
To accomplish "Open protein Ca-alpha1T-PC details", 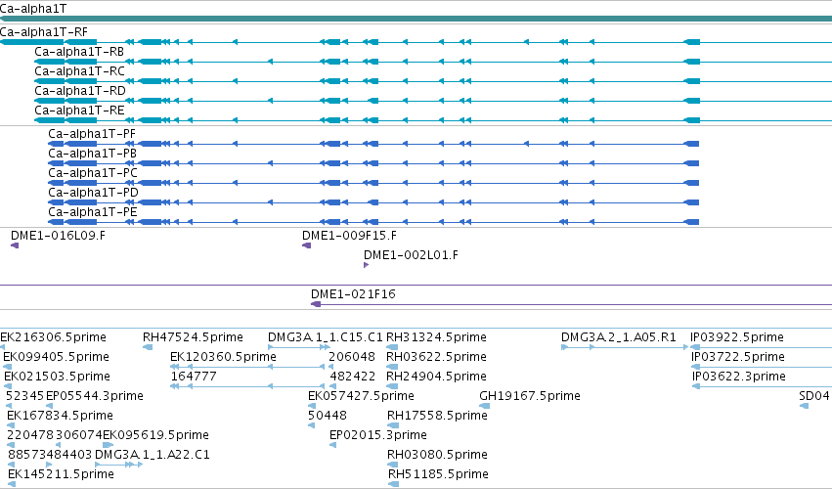I will [93, 173].
